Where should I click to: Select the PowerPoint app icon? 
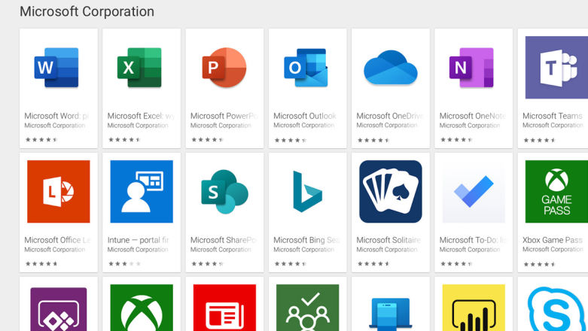224,68
